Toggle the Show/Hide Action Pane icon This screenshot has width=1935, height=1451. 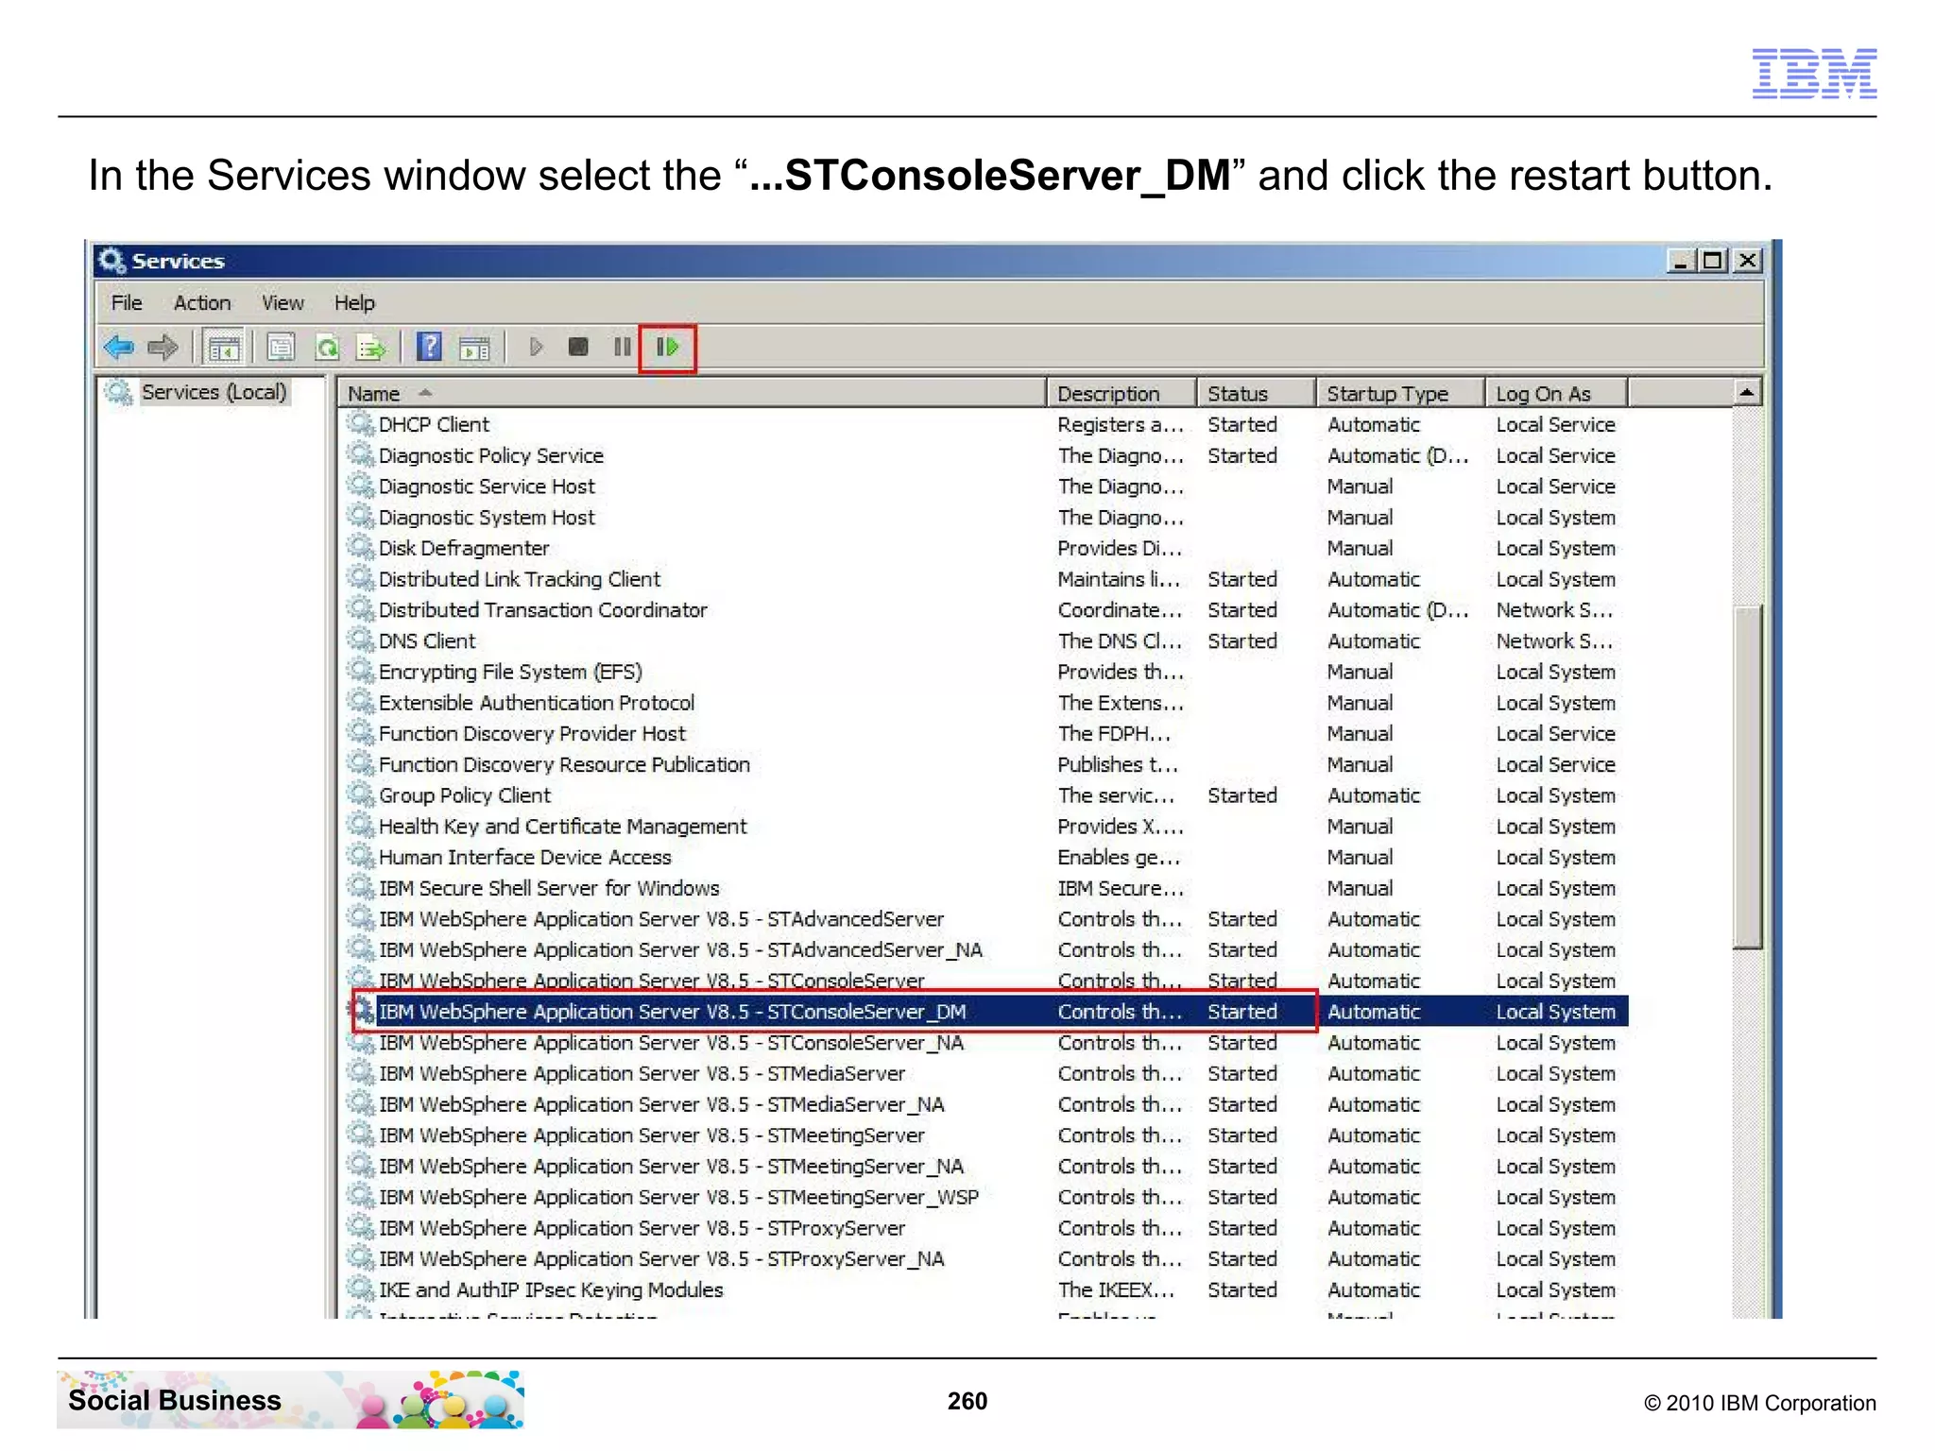[x=474, y=348]
